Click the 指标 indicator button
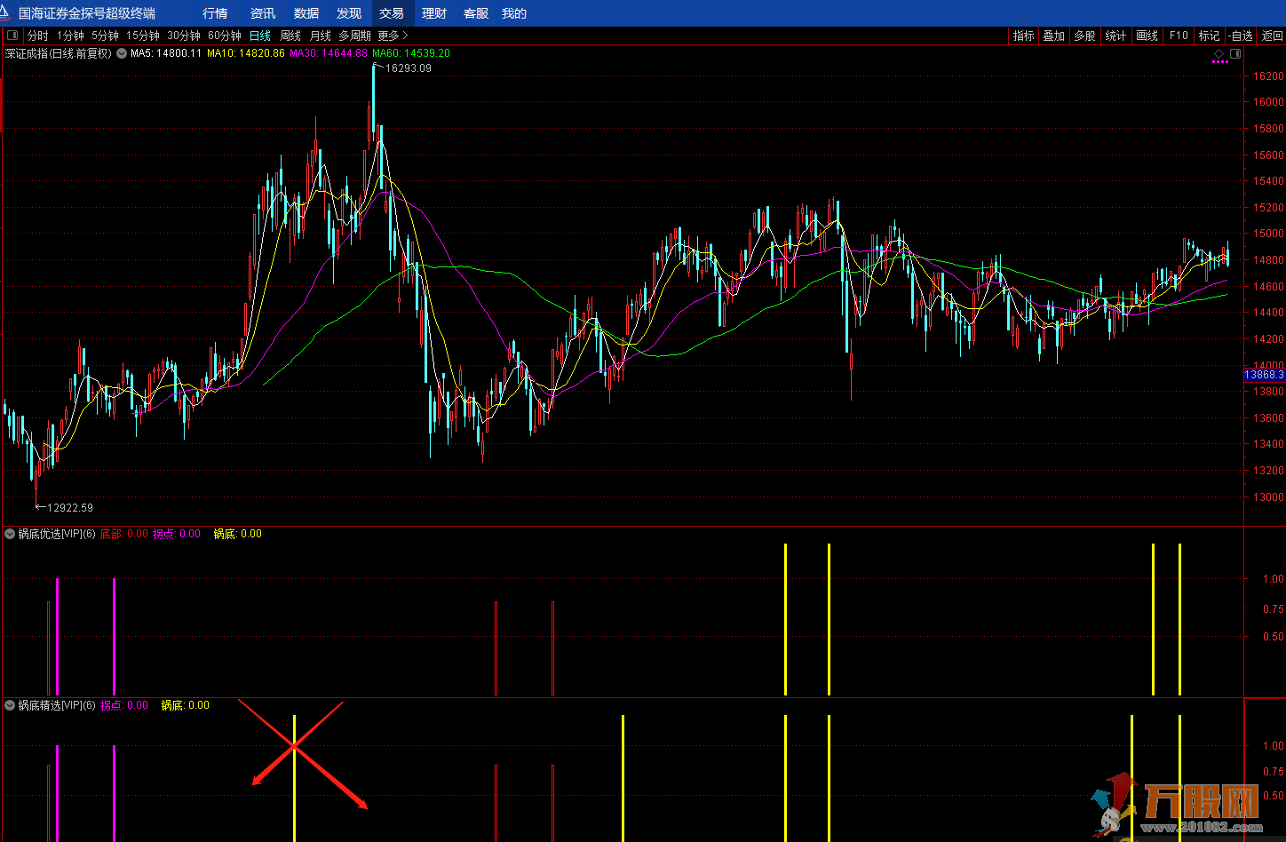 click(1024, 36)
